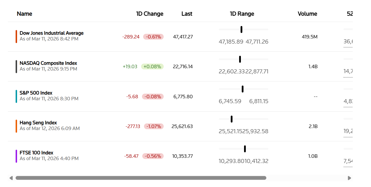The width and height of the screenshot is (371, 187).
Task: Sort by the Name column header
Action: 25,14
